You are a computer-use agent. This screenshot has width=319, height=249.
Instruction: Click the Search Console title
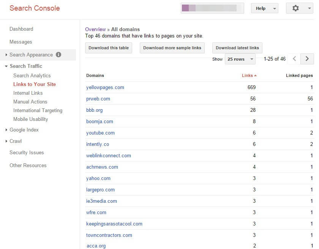[35, 8]
